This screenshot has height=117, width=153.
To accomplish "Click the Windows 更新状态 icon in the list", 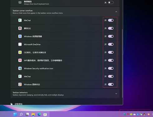I will 20,84.
